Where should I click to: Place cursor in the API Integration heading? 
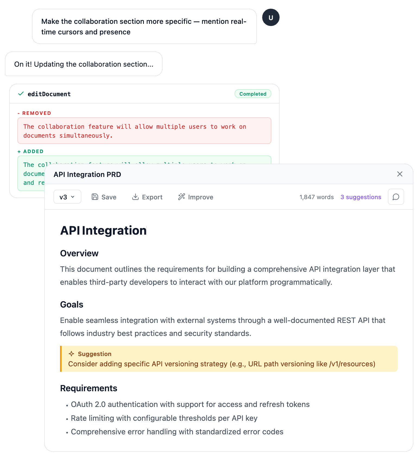pyautogui.click(x=103, y=231)
